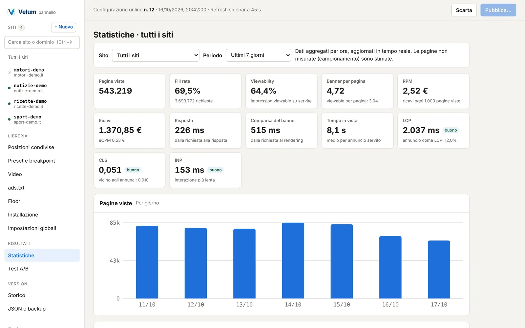Click the site count badge 4

click(x=21, y=28)
